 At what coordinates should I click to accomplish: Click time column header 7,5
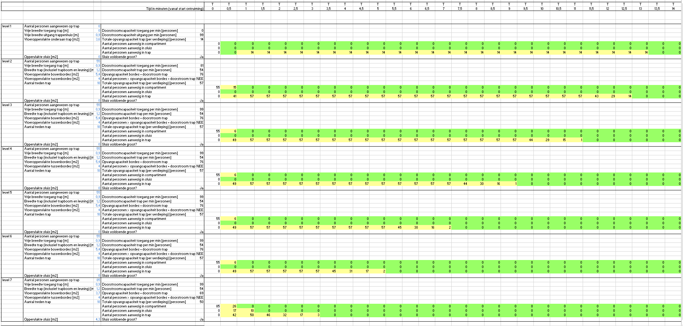(460, 9)
